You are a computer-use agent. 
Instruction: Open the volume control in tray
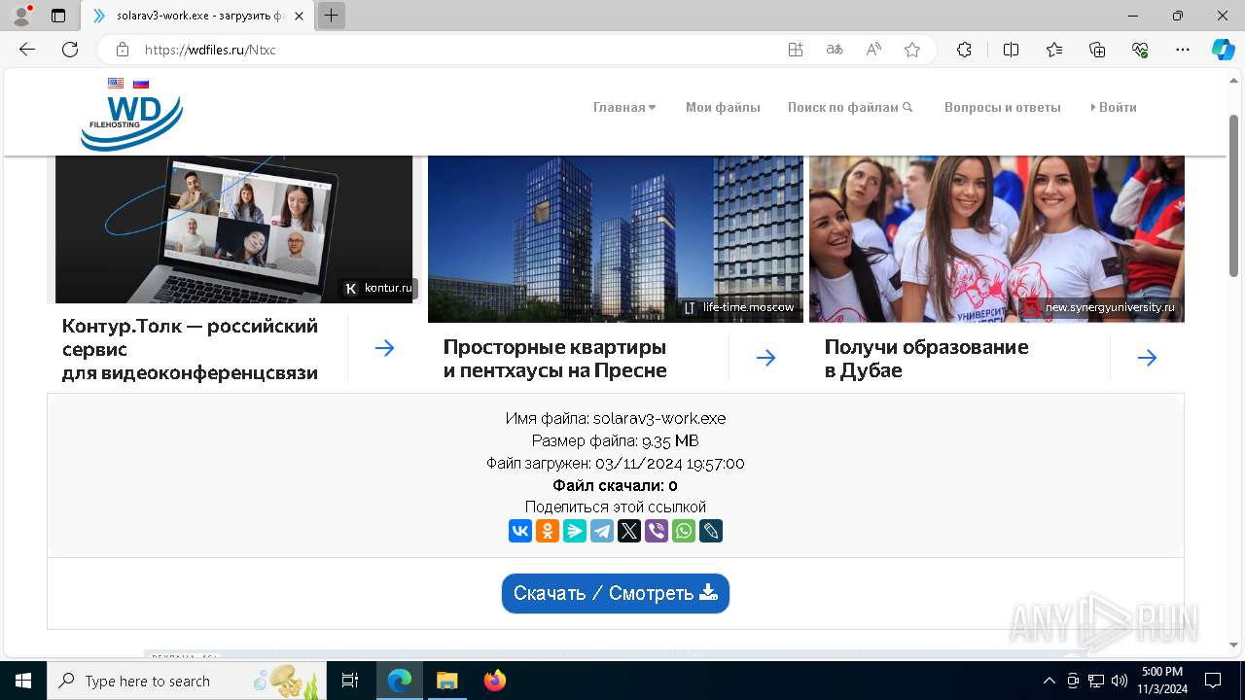click(x=1120, y=681)
